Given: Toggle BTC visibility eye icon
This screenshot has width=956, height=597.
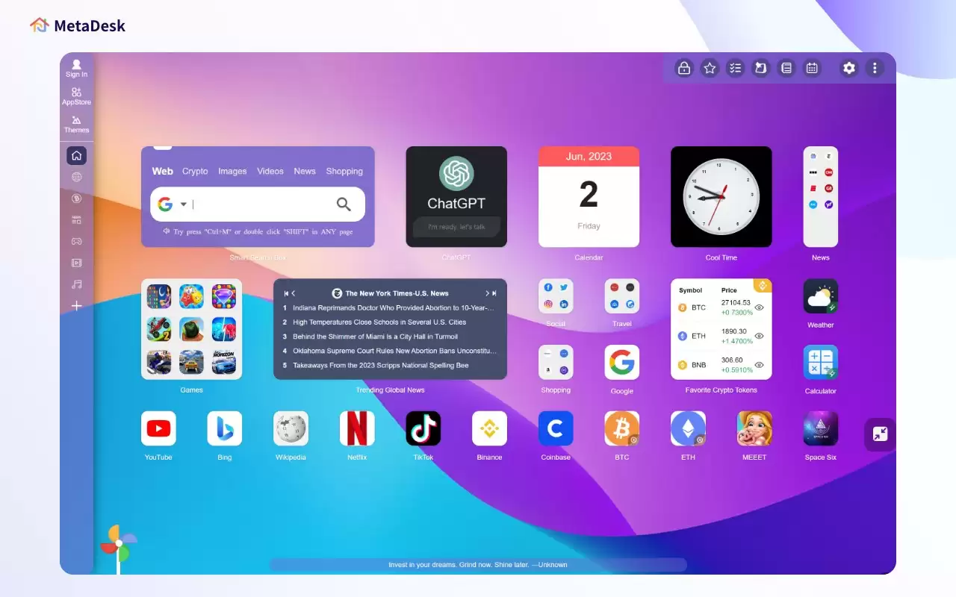Looking at the screenshot, I should click(759, 307).
